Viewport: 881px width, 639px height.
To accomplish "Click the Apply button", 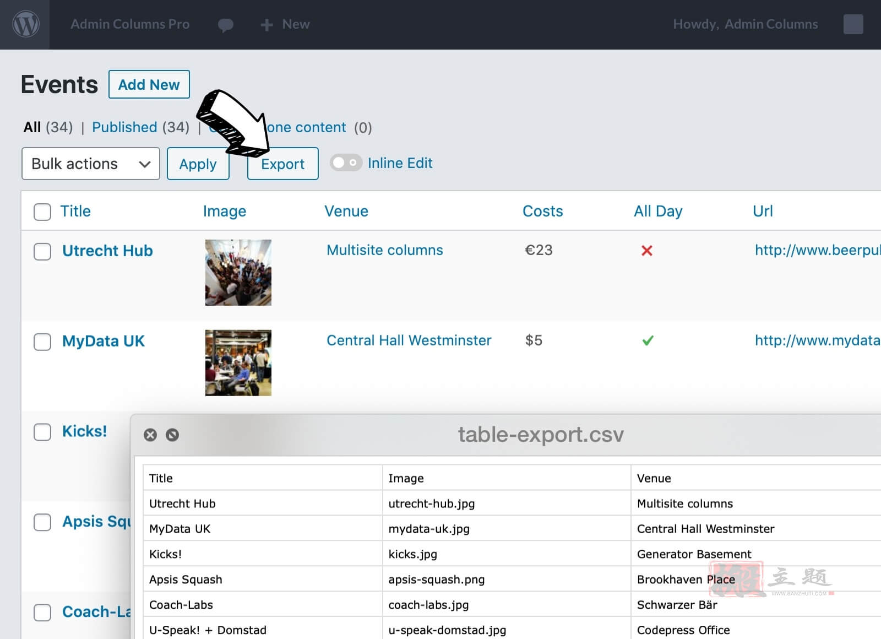I will (198, 164).
